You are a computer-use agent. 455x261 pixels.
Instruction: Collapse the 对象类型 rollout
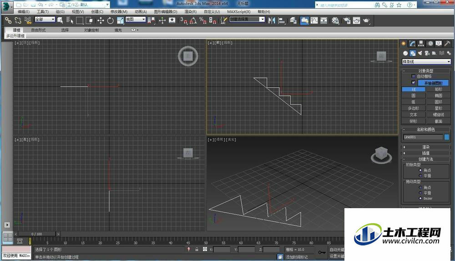pos(426,71)
